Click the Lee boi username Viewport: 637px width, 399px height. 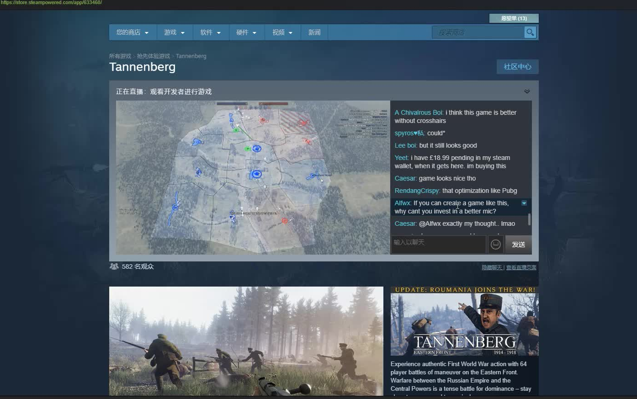click(x=406, y=145)
